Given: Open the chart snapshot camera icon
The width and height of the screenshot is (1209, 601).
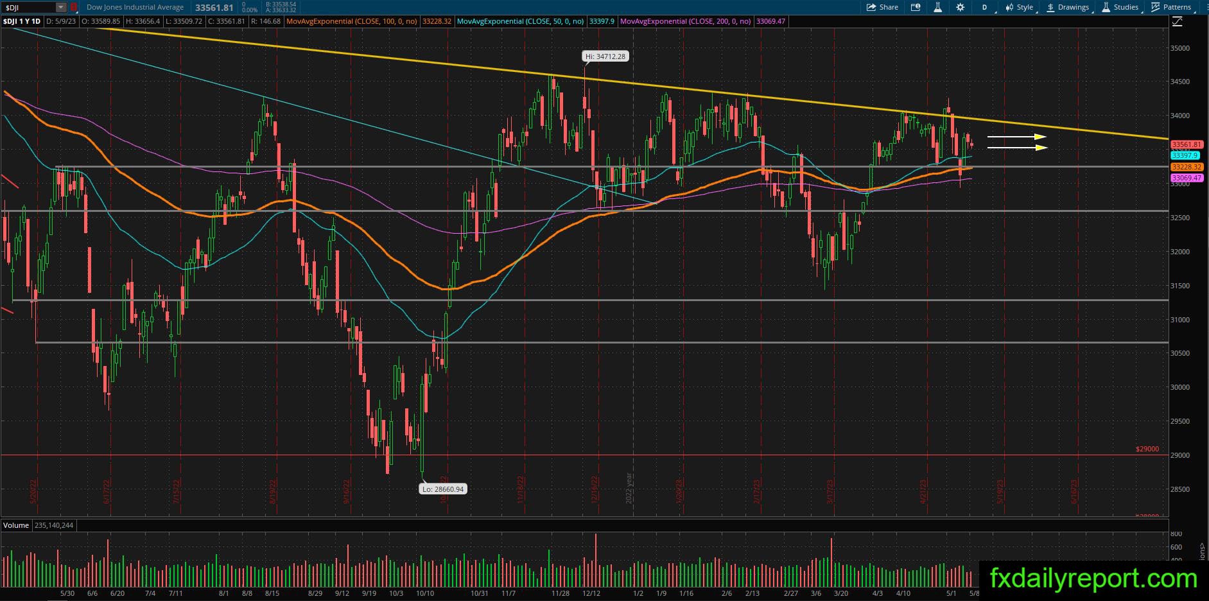Looking at the screenshot, I should [916, 7].
